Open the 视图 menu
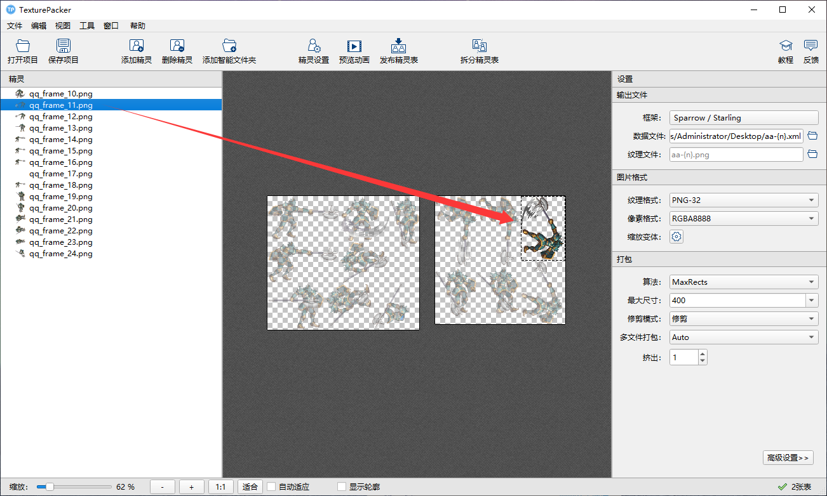Image resolution: width=827 pixels, height=496 pixels. click(x=63, y=26)
